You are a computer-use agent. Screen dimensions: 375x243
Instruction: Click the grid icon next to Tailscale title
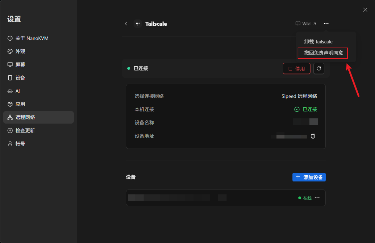coord(138,24)
